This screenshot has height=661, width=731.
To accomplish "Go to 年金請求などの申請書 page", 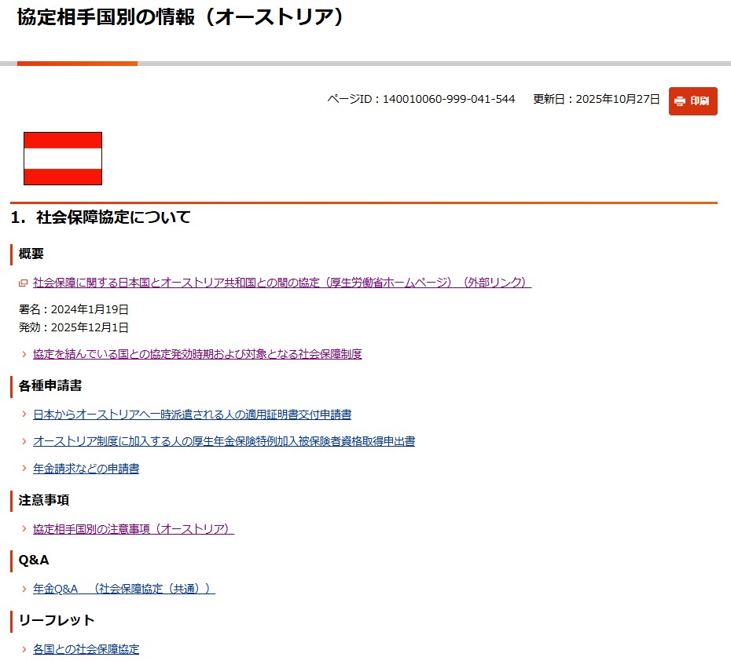I will [86, 469].
